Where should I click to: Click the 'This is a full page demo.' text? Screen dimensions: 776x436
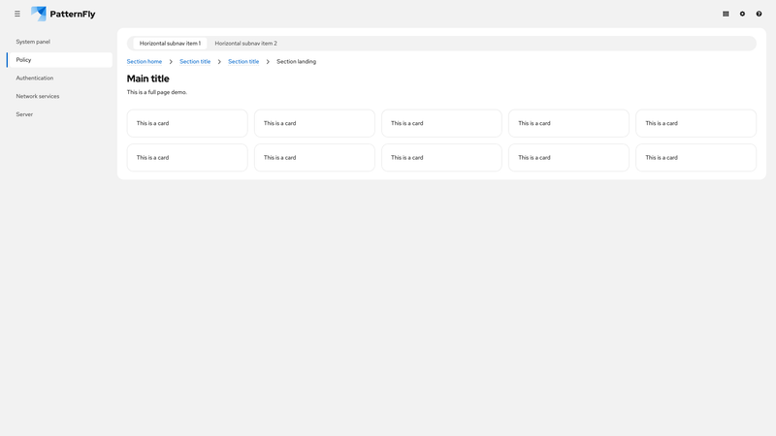pos(157,92)
